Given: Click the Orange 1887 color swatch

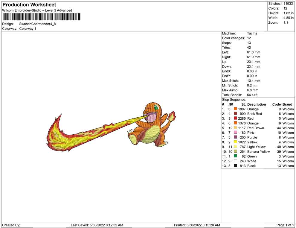Looking at the screenshot, I should point(235,109).
